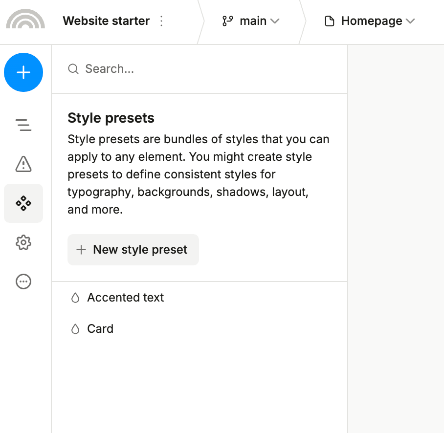Click the rainbow arch logo

pyautogui.click(x=25, y=20)
